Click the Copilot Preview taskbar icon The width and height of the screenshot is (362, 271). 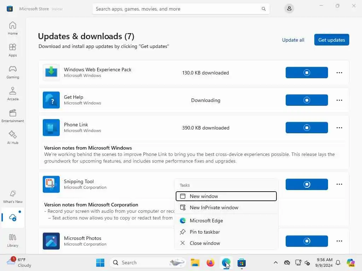click(x=351, y=263)
